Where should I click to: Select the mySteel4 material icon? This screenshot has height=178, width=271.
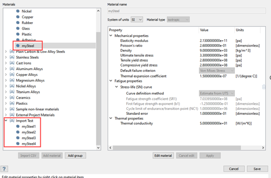pos(18,143)
